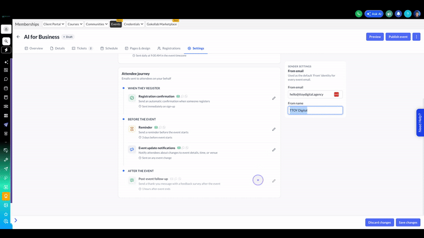Switch to the Registrations tab
The height and width of the screenshot is (238, 424).
click(169, 48)
